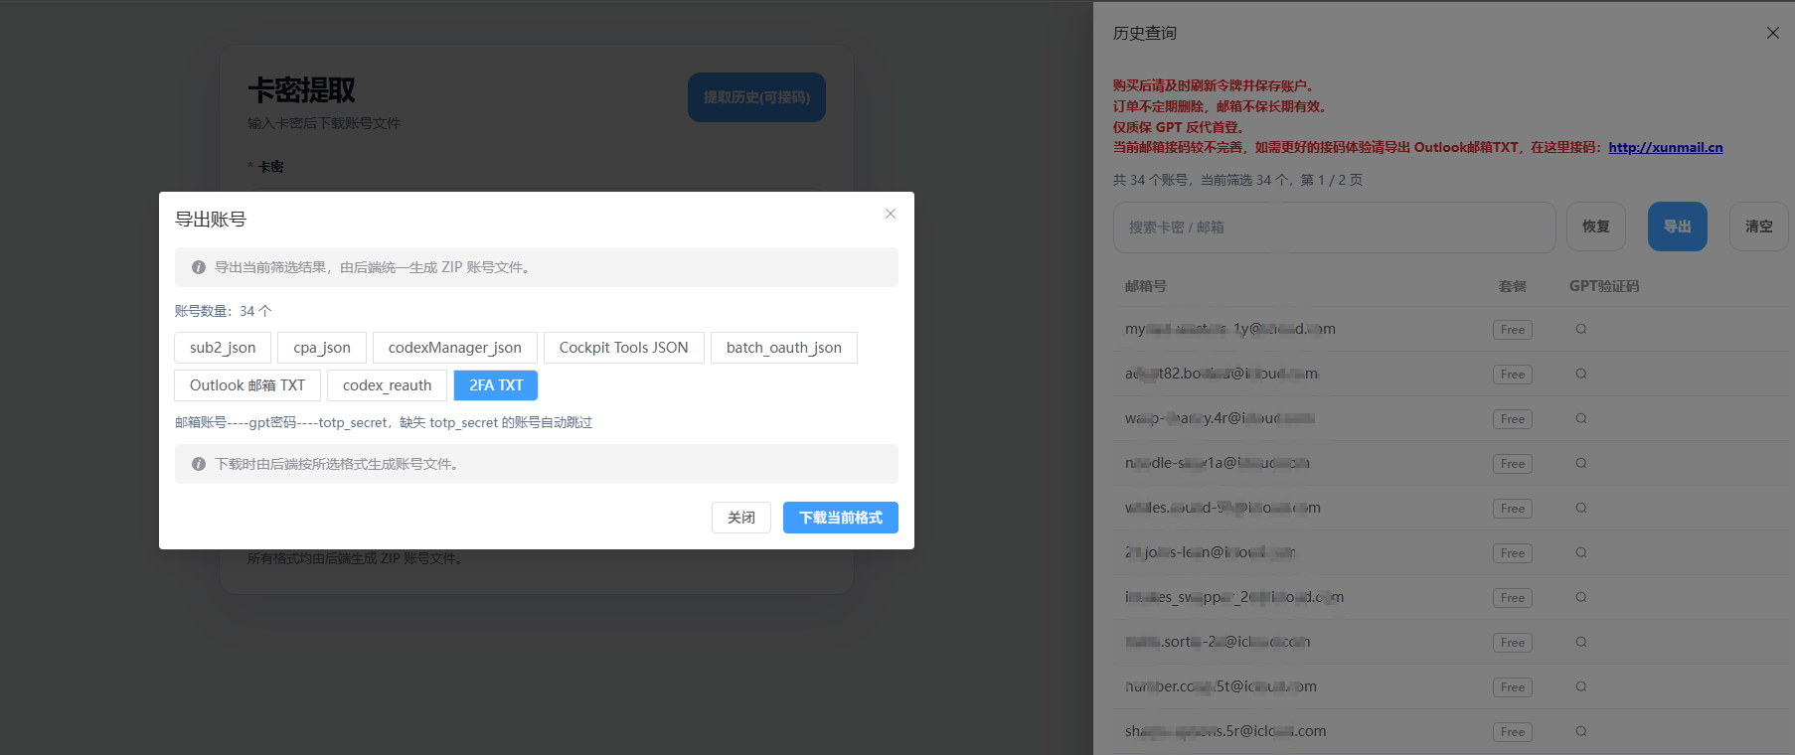Focus the 搜索卡密 / 邮箱 search field
The width and height of the screenshot is (1795, 755).
[x=1334, y=227]
